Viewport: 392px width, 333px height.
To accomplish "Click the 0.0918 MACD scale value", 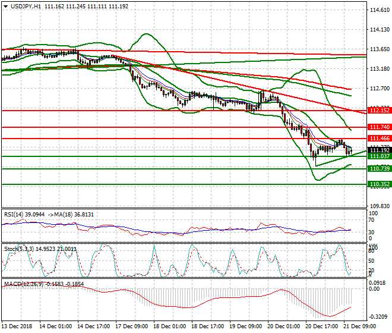I will pos(378,283).
